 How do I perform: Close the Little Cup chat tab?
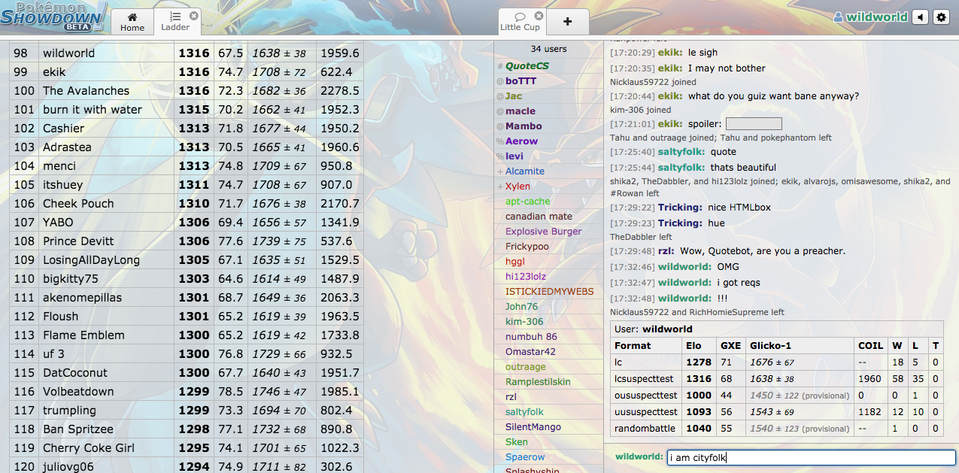pyautogui.click(x=539, y=16)
